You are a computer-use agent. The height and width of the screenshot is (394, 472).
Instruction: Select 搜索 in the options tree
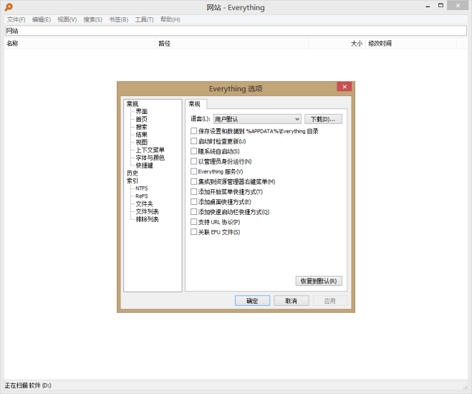[142, 127]
